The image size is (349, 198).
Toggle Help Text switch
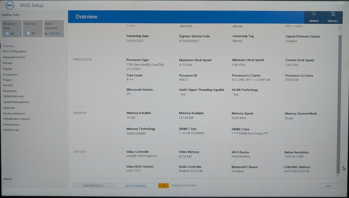click(27, 33)
